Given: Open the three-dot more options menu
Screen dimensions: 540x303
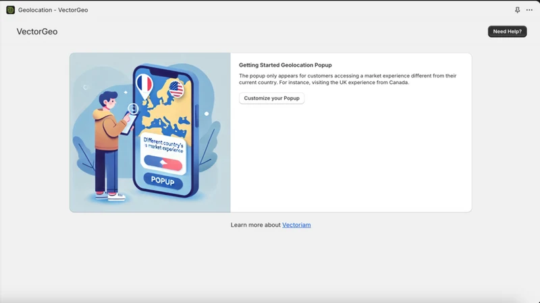Looking at the screenshot, I should tap(529, 10).
